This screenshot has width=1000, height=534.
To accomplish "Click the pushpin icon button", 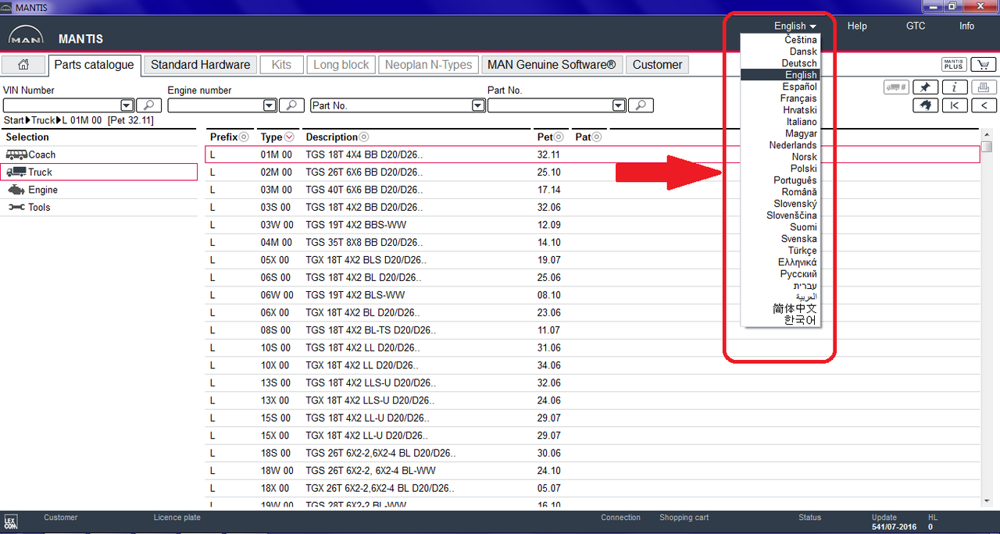I will [926, 87].
